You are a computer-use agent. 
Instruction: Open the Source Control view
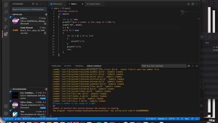click(x=6, y=19)
